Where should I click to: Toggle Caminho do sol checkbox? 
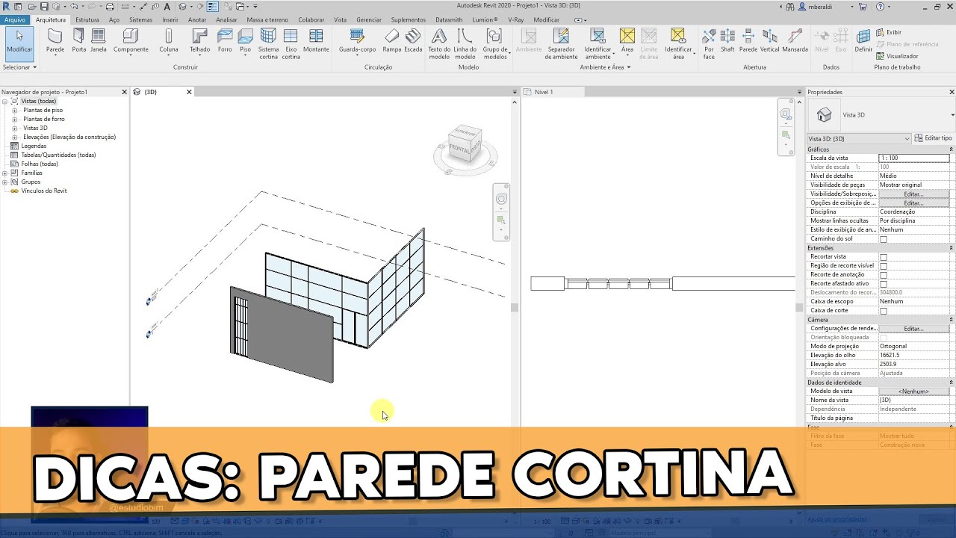click(x=884, y=239)
